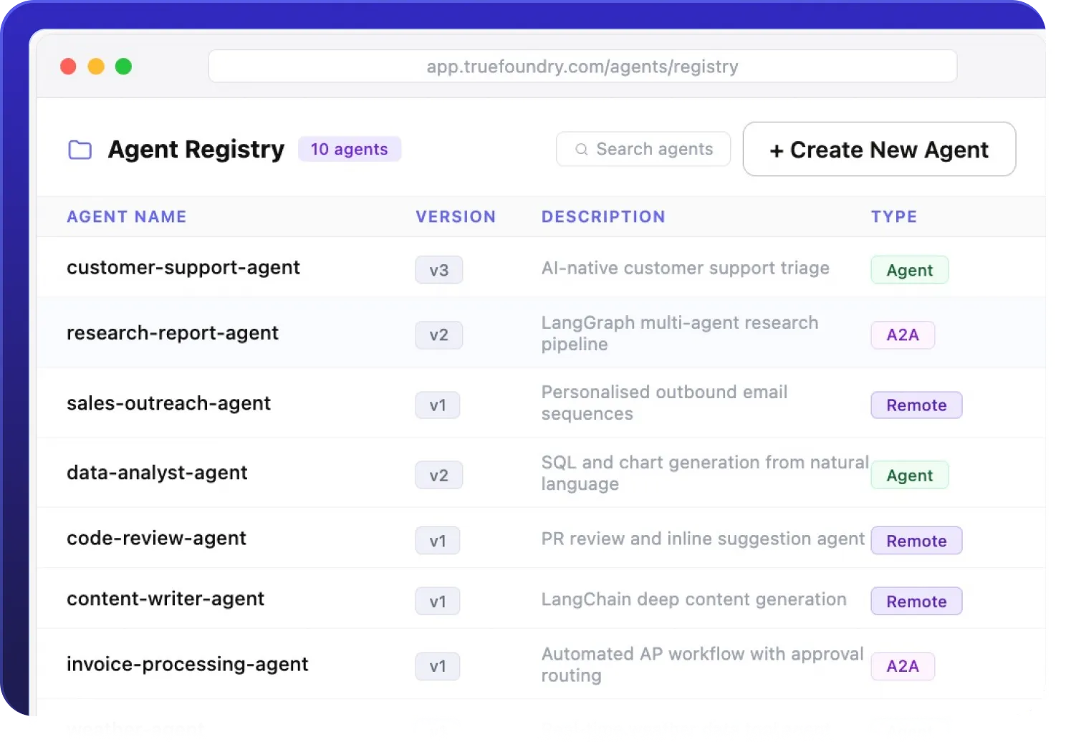Click Remote type tag for sales-outreach-agent
This screenshot has height=742, width=1066.
pyautogui.click(x=916, y=405)
